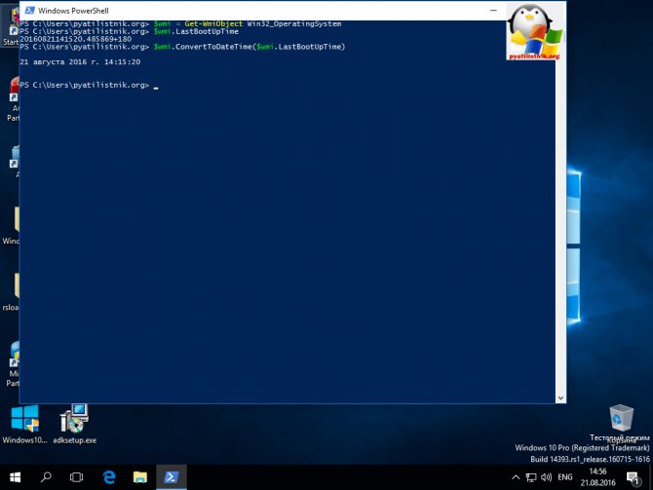653x490 pixels.
Task: Click the taskbar search magnifier icon
Action: pyautogui.click(x=46, y=477)
